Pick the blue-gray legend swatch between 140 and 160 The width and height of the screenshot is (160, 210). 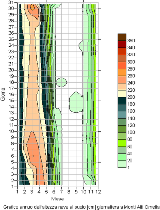click(122, 115)
